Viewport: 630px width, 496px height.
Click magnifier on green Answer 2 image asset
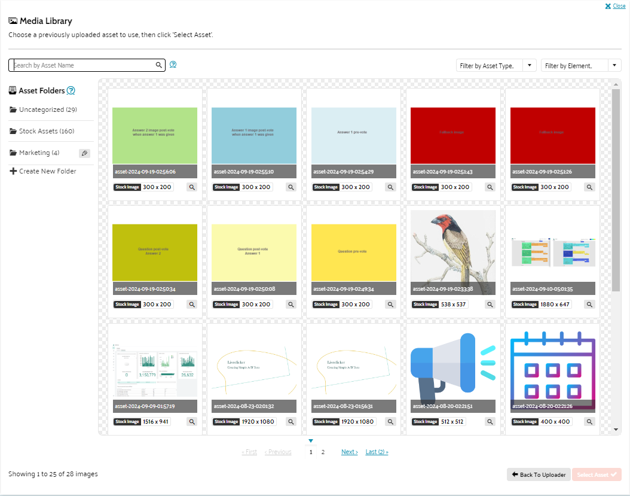click(x=192, y=187)
